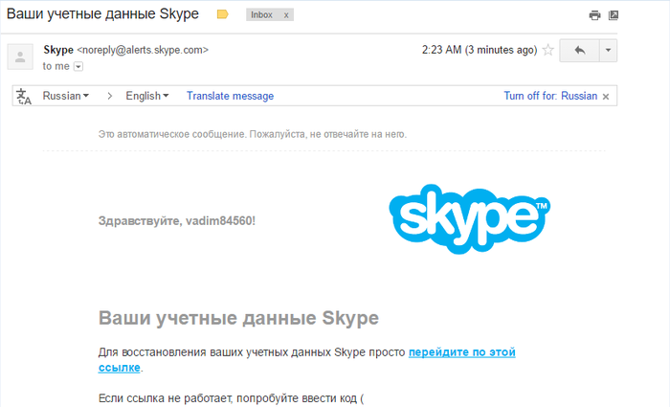Click the Translate message link

[x=230, y=96]
